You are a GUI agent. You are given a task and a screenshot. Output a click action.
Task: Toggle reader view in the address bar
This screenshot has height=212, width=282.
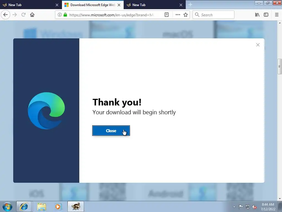167,15
